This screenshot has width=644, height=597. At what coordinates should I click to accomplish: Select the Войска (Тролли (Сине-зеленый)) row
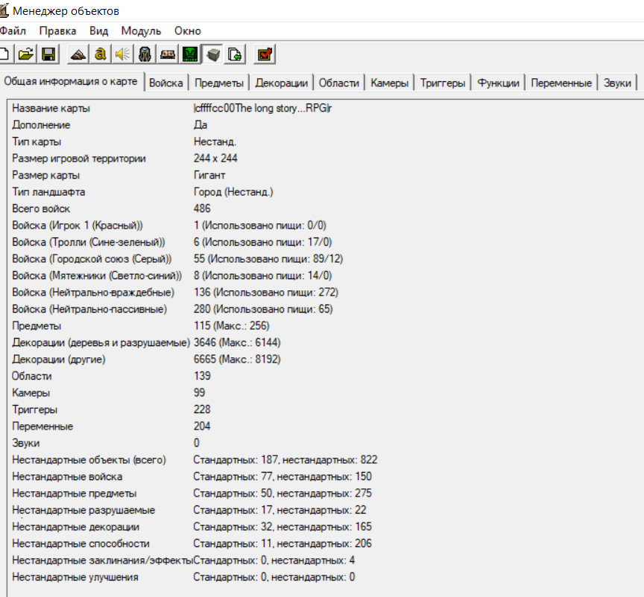pyautogui.click(x=171, y=242)
